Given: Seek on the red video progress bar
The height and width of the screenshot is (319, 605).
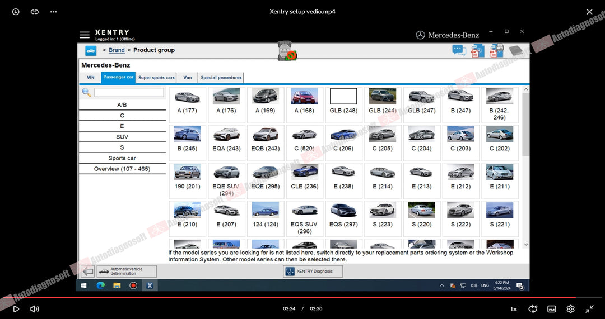Looking at the screenshot, I should click(302, 297).
